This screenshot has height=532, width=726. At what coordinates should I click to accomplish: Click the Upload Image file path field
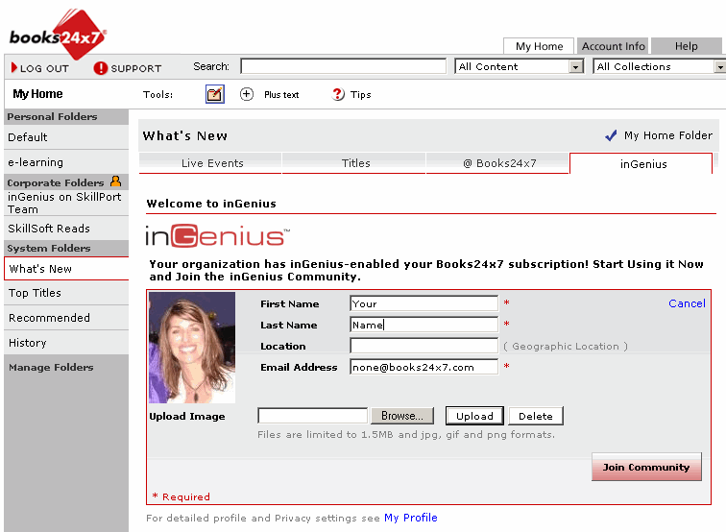[x=313, y=416]
